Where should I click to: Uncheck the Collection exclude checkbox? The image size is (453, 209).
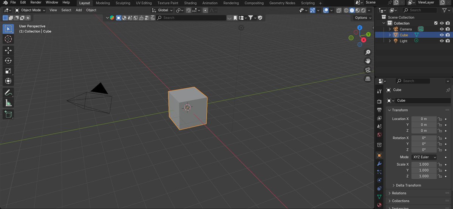click(x=436, y=23)
